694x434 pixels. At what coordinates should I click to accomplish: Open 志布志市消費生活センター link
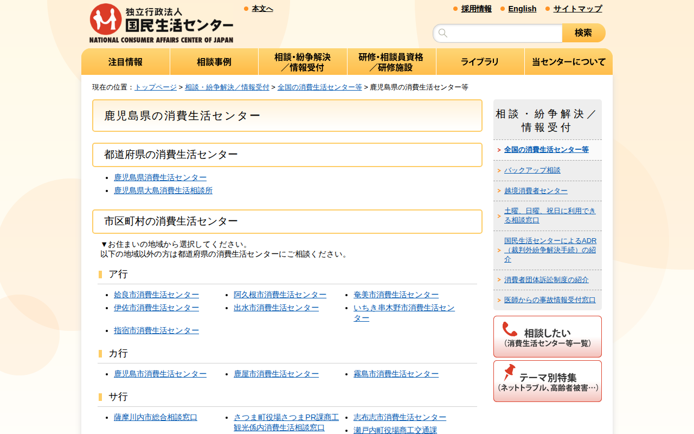coord(400,417)
